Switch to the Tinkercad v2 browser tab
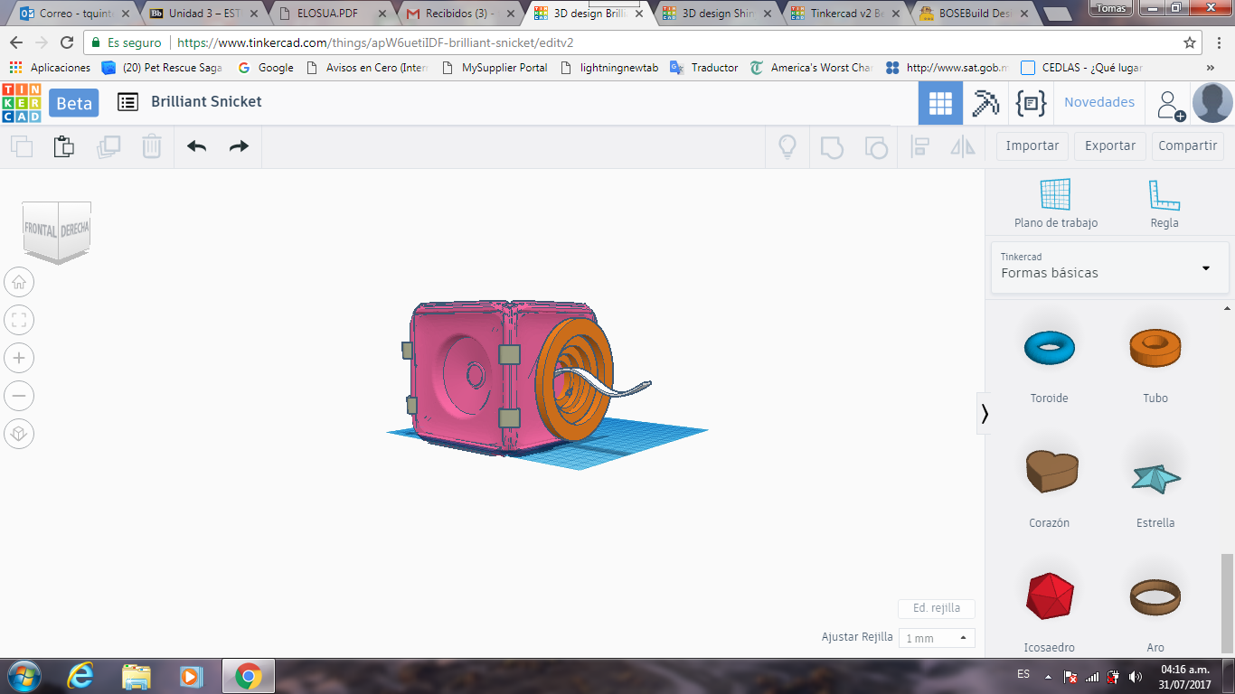The height and width of the screenshot is (694, 1235). coord(844,14)
